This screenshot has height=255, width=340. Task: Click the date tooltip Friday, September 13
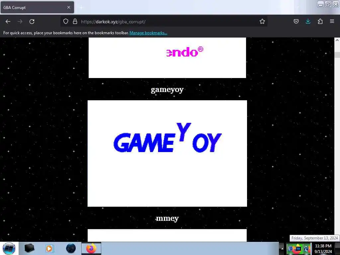(x=314, y=238)
